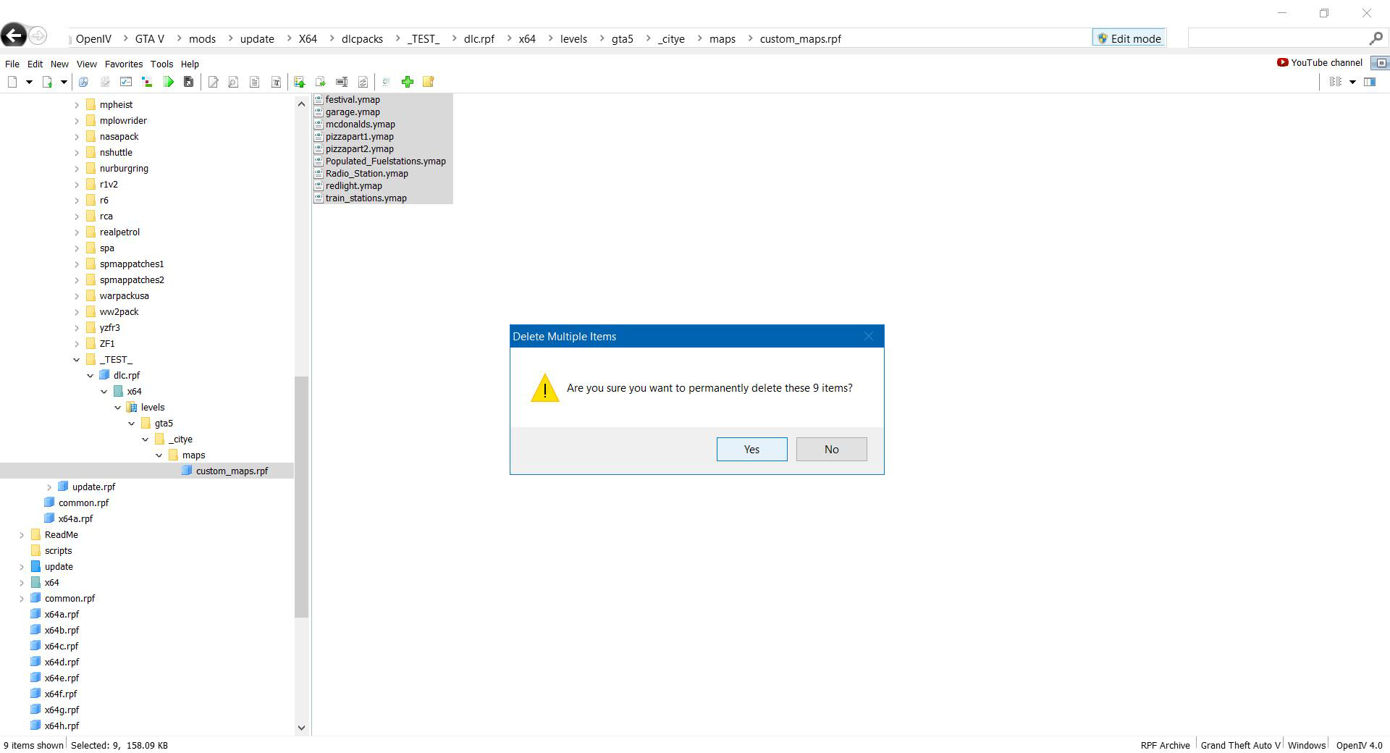The height and width of the screenshot is (753, 1390).
Task: Open the view mode dropdown arrow
Action: [x=1352, y=82]
